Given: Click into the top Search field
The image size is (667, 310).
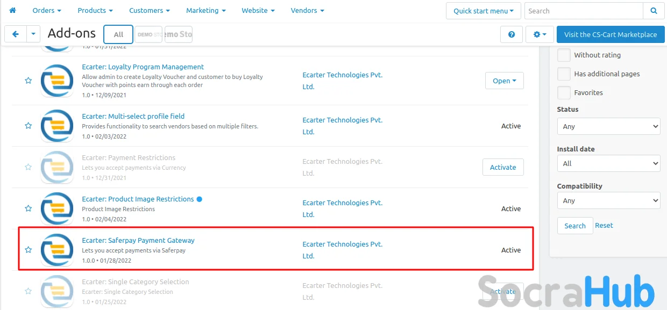Looking at the screenshot, I should pyautogui.click(x=583, y=11).
